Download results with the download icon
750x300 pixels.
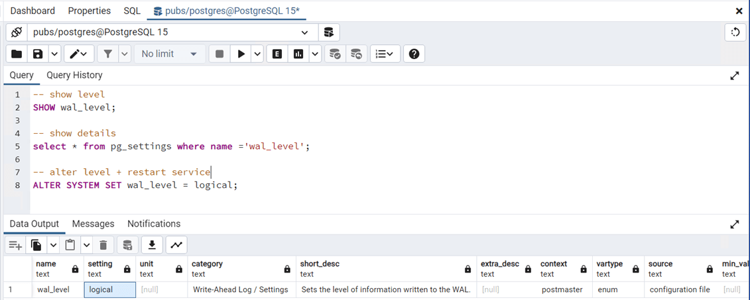(x=152, y=245)
